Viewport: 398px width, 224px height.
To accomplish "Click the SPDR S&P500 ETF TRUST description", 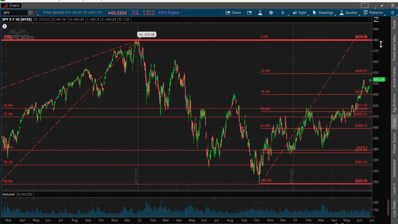I will coord(72,13).
